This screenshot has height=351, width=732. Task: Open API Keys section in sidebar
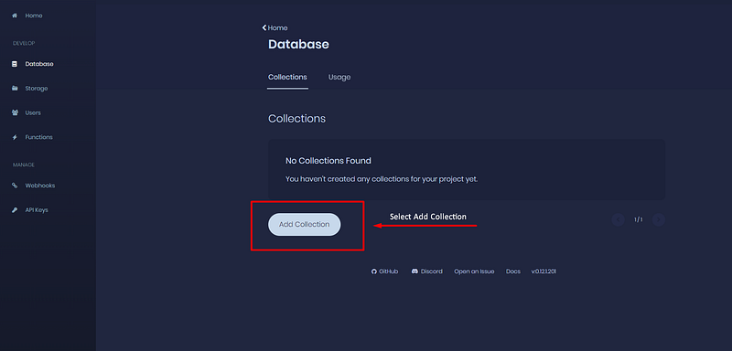pos(37,209)
